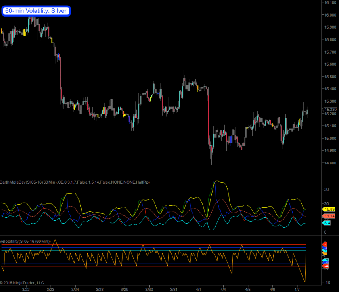339x292 pixels.
Task: Click the 3/28 date on time axis
Action: point(100,289)
